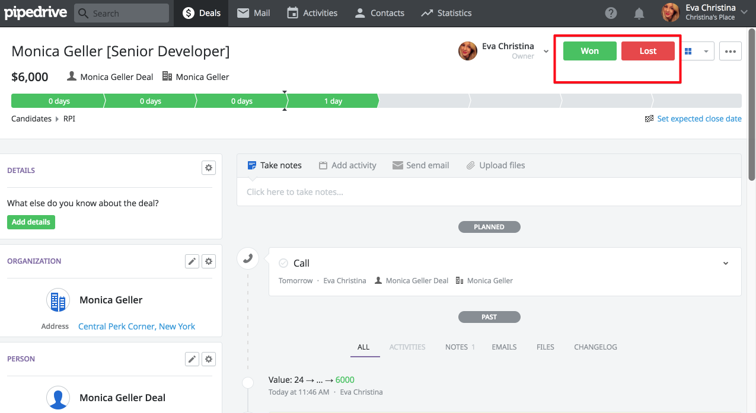Screen dimensions: 756x413
Task: Show the ALL history filter
Action: click(363, 347)
